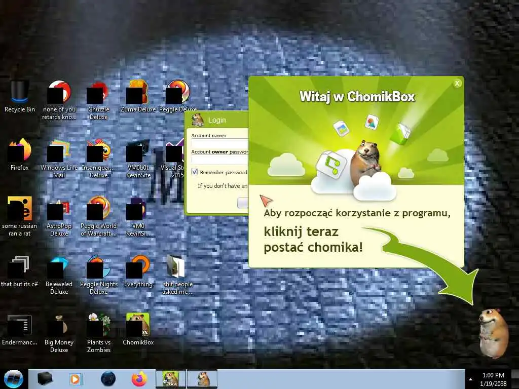Open Firefox from the taskbar
The height and width of the screenshot is (389, 519).
[x=139, y=379]
